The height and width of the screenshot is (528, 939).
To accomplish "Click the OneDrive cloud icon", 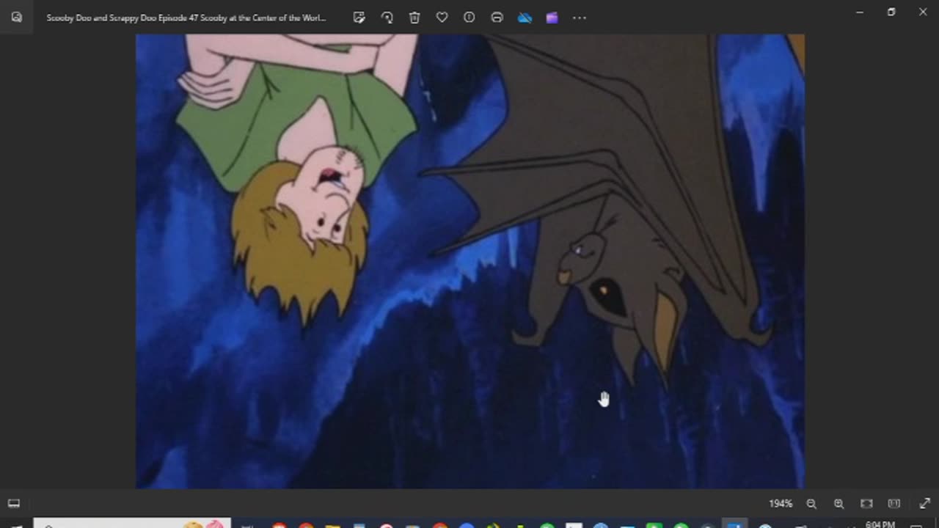I will point(525,18).
